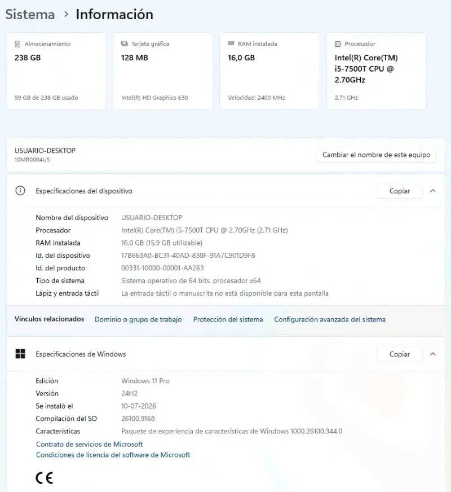Screen dimensions: 451x492
Task: Select the 16,0 GB RAM card value
Action: [241, 58]
